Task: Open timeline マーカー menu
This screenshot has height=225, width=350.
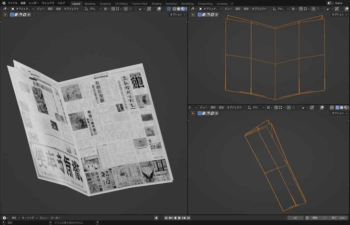Action: pos(55,218)
